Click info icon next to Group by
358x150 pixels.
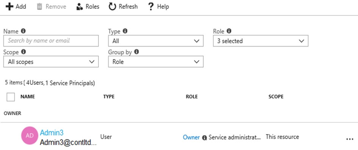tap(136, 52)
